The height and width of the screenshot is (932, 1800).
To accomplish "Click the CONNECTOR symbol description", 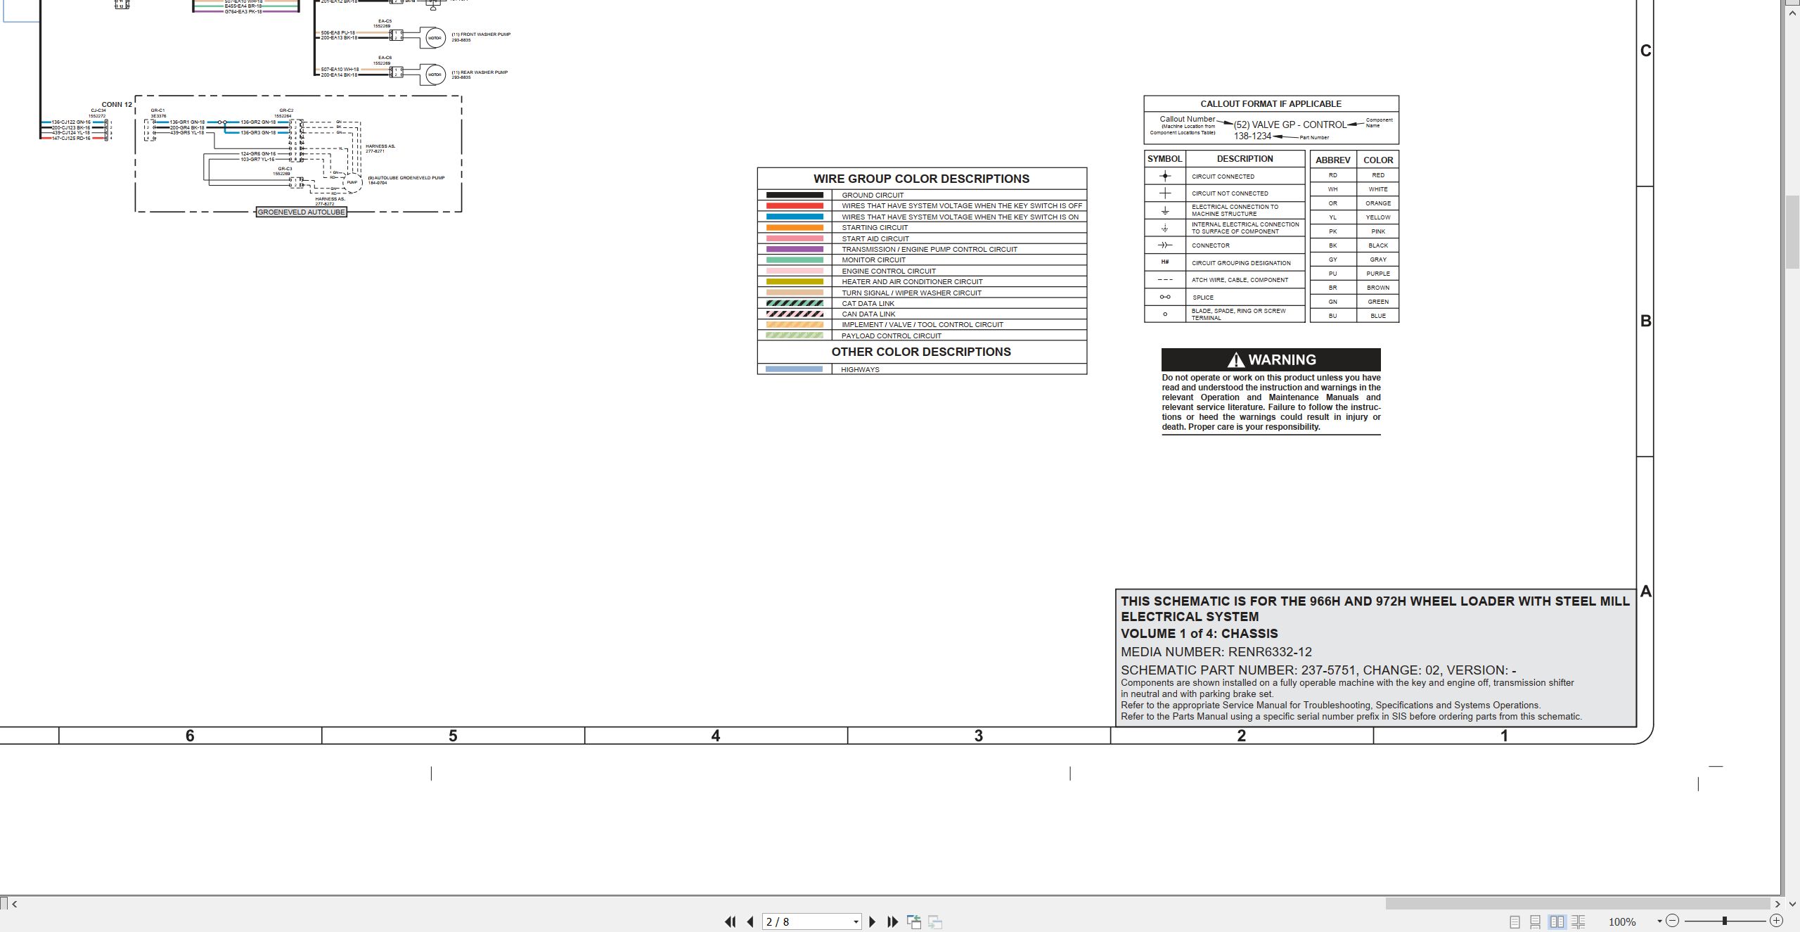I will [1210, 245].
